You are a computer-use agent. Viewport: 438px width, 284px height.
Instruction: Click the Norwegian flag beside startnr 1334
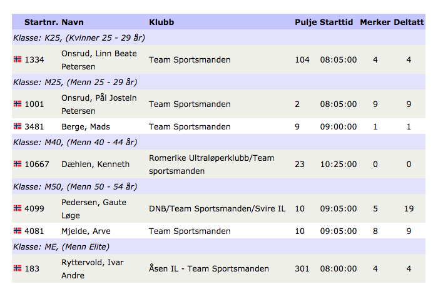(18, 59)
